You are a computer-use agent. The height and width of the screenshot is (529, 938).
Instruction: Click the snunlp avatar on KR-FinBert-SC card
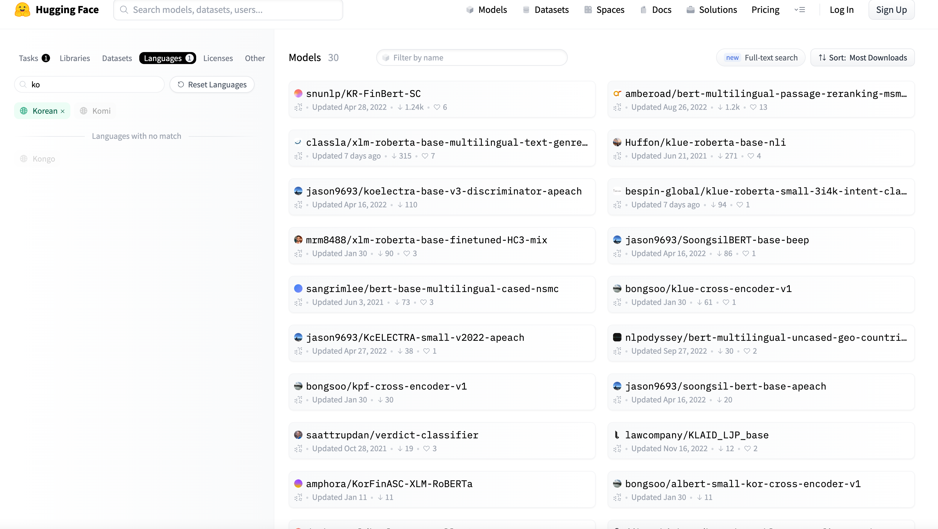(298, 94)
